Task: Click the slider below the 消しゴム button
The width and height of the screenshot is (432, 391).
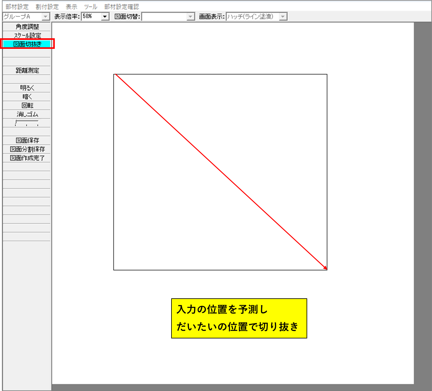Action: [27, 123]
